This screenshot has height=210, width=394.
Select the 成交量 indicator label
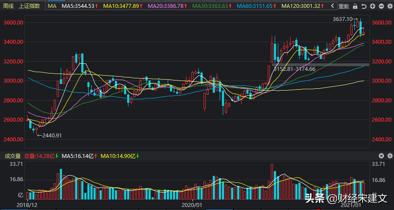point(12,156)
